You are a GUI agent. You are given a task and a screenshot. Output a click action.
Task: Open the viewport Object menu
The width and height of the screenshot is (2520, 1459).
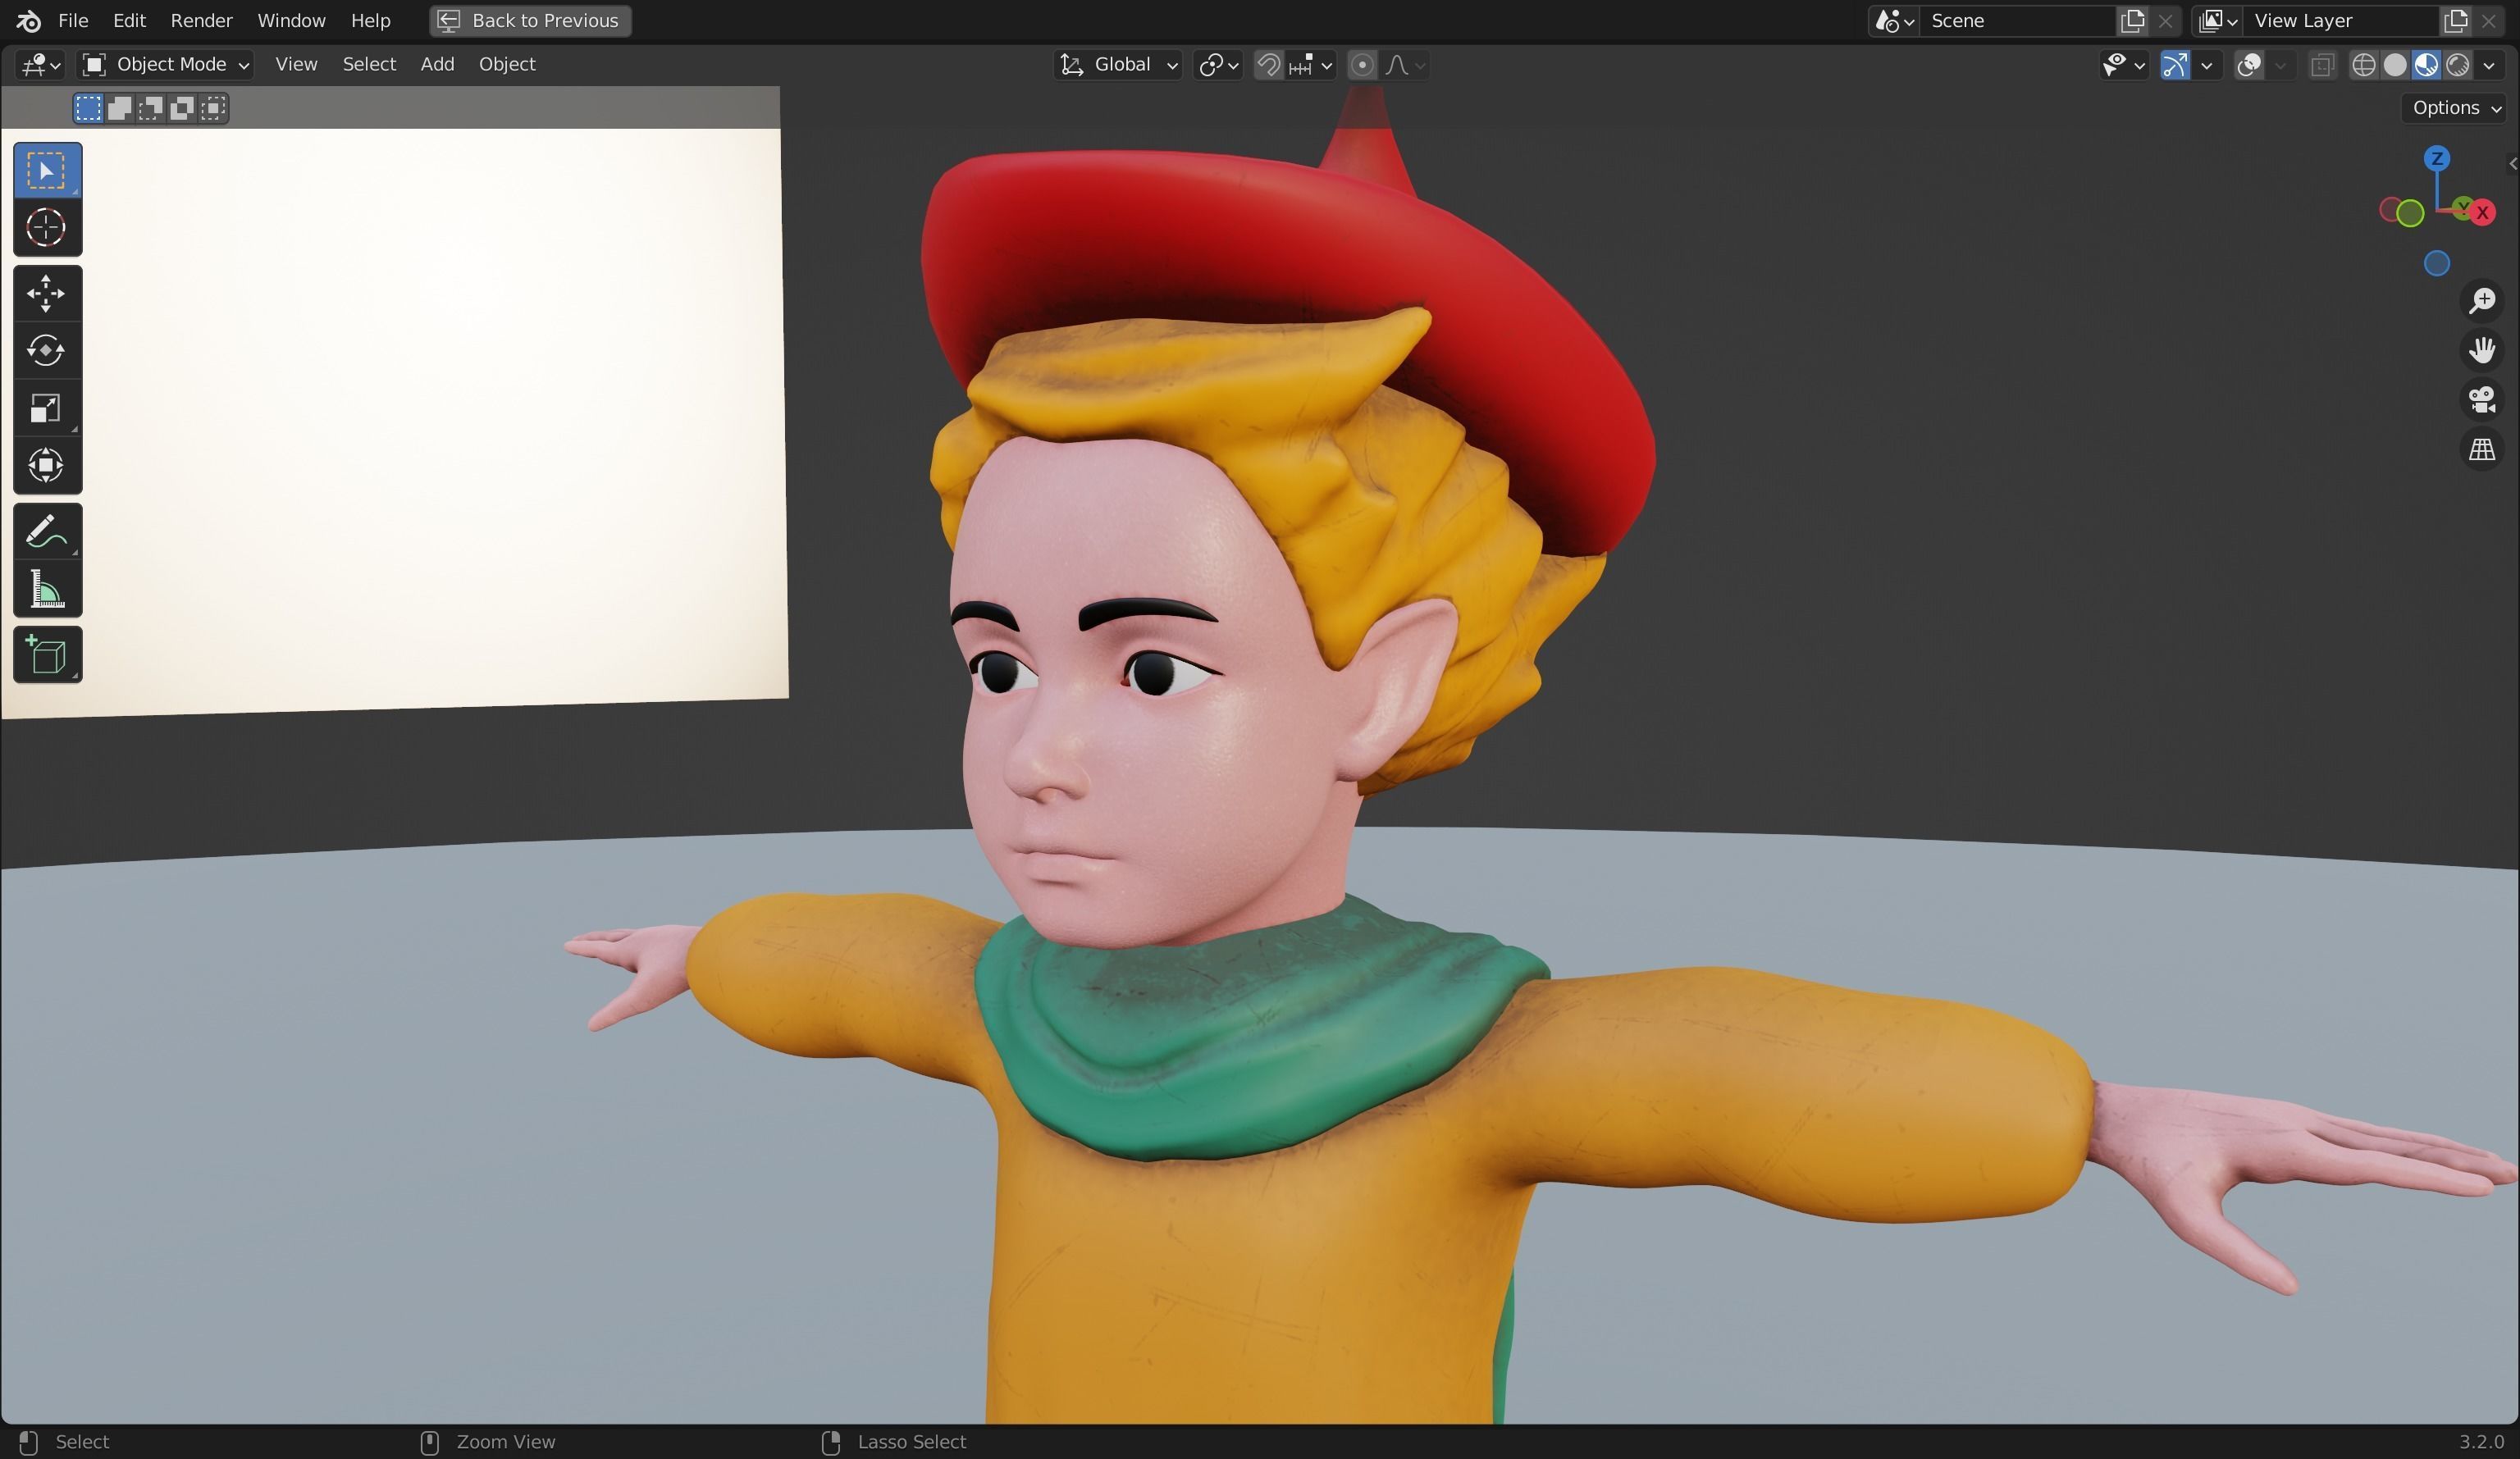tap(507, 64)
